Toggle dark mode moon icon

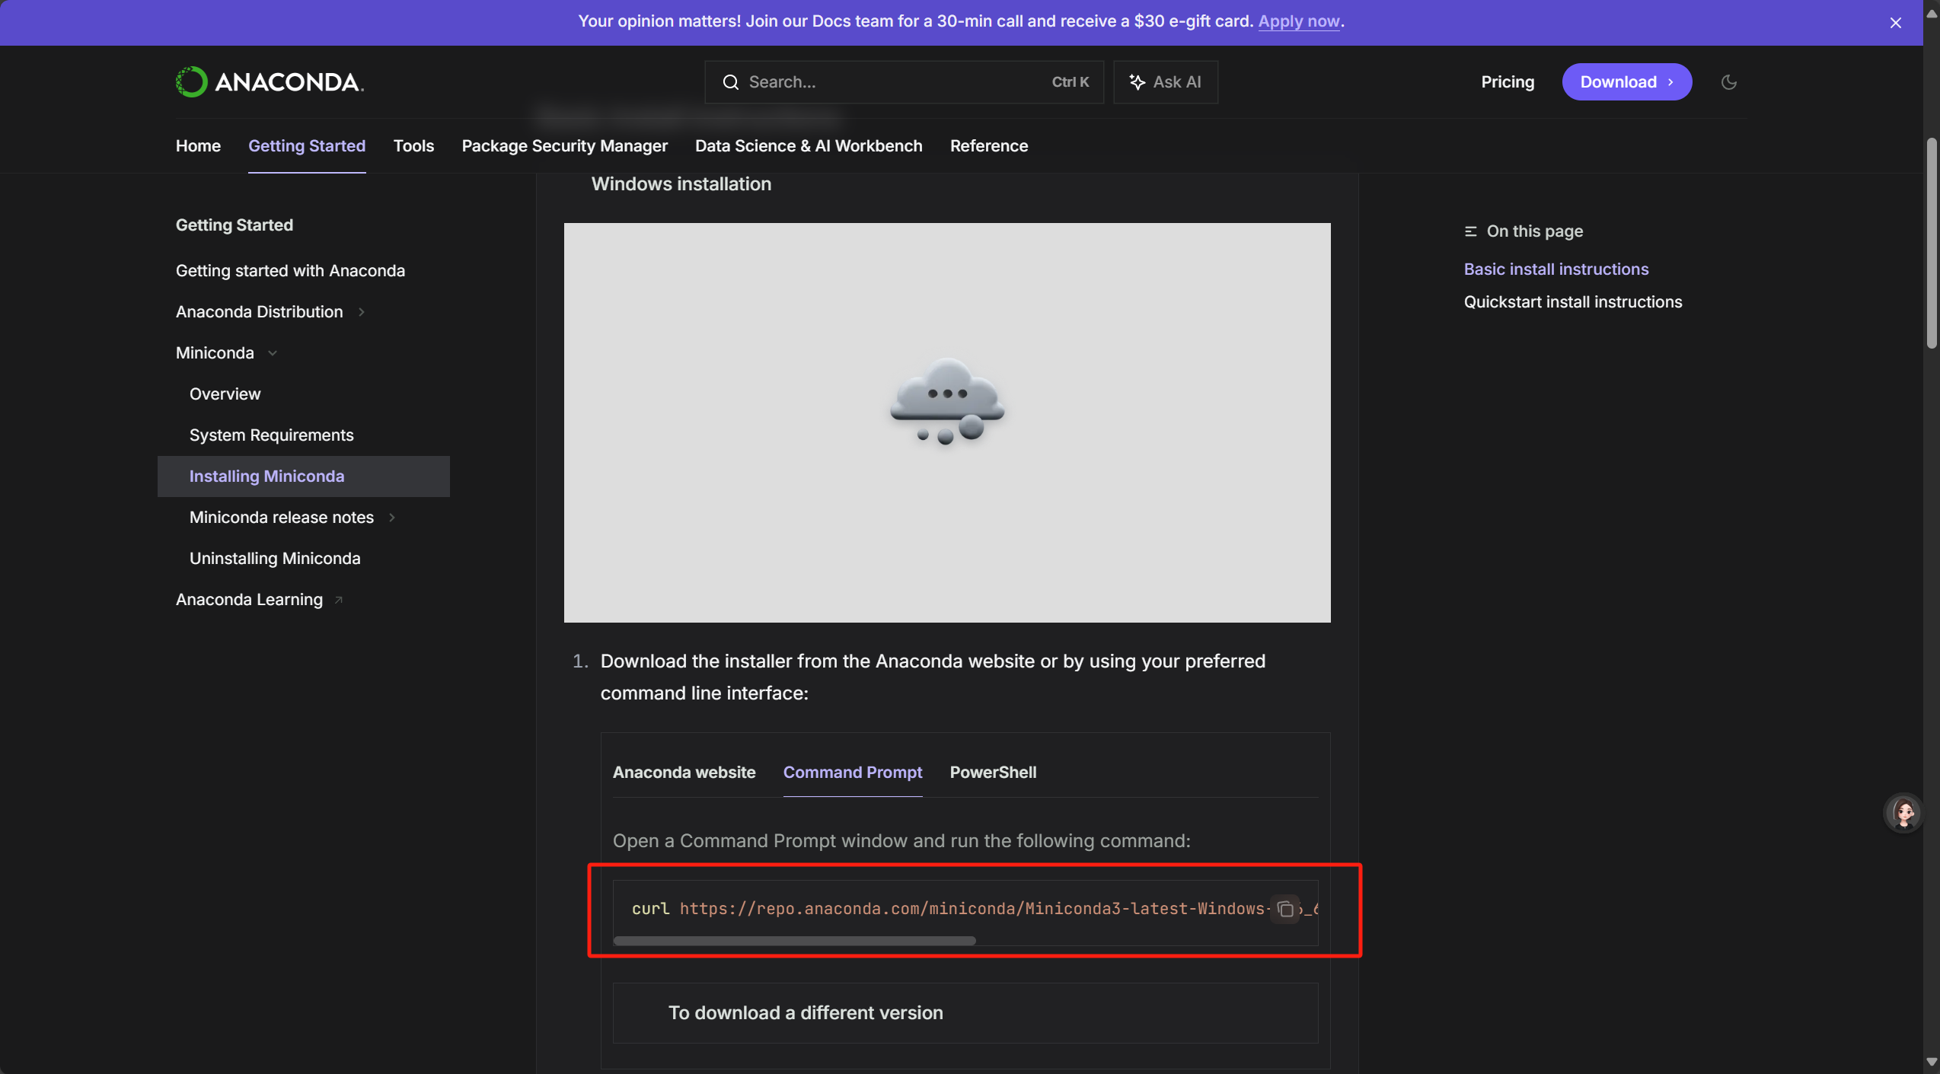[x=1729, y=82]
